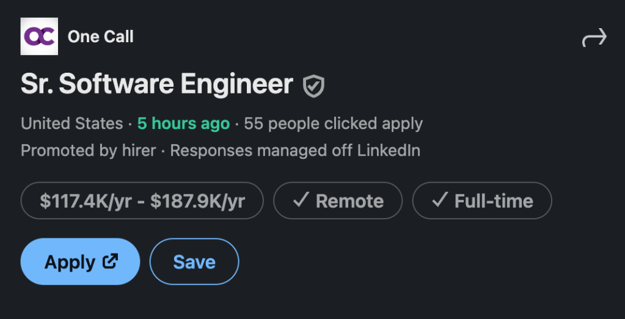This screenshot has width=625, height=319.
Task: Click the word 'Apply' on the Apply button
Action: click(70, 262)
